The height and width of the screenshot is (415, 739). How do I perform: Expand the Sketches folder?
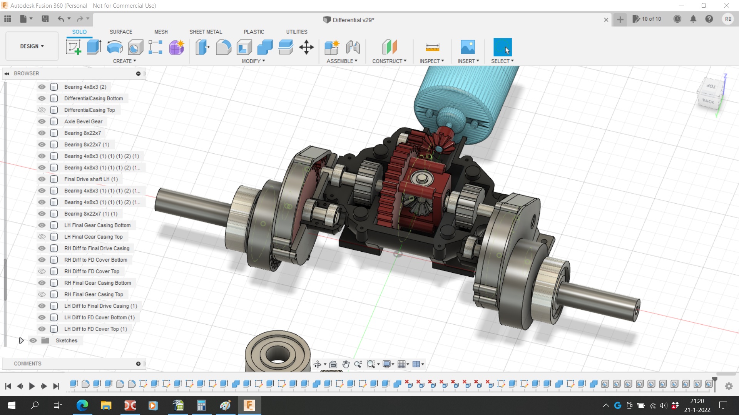coord(21,340)
